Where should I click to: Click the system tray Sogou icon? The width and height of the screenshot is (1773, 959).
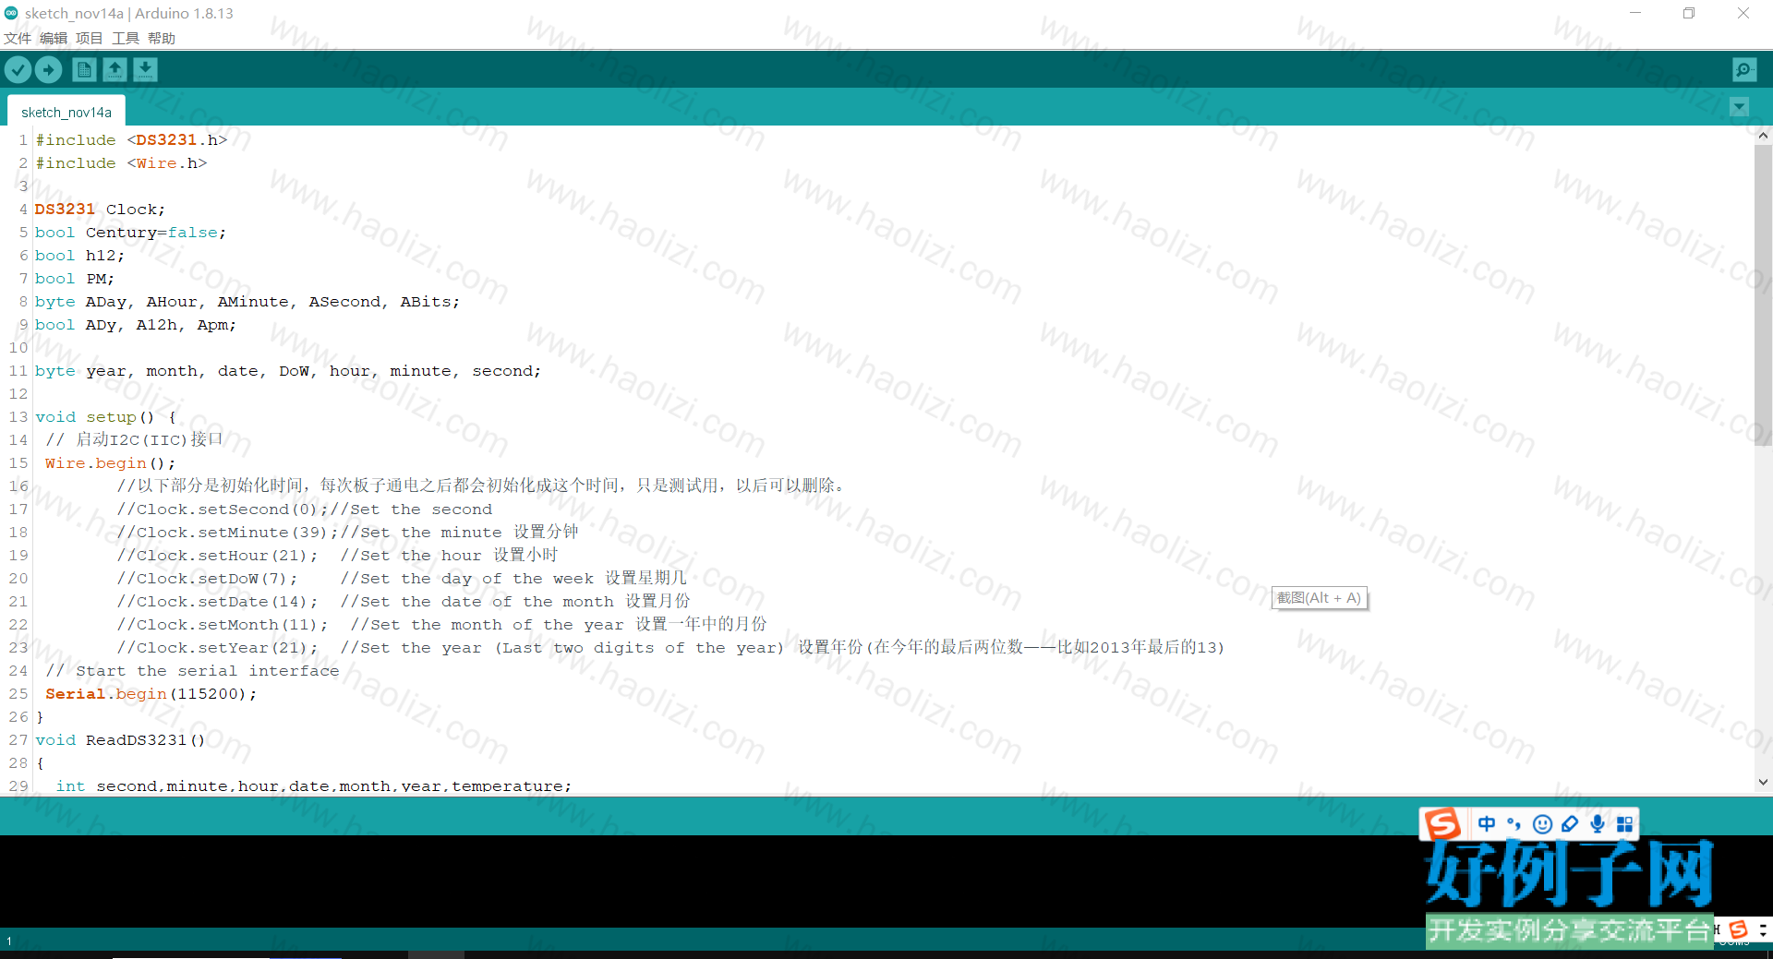(x=1738, y=929)
